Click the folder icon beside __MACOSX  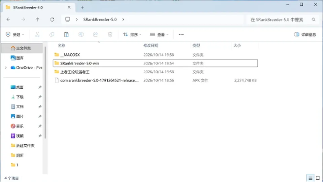(x=57, y=54)
